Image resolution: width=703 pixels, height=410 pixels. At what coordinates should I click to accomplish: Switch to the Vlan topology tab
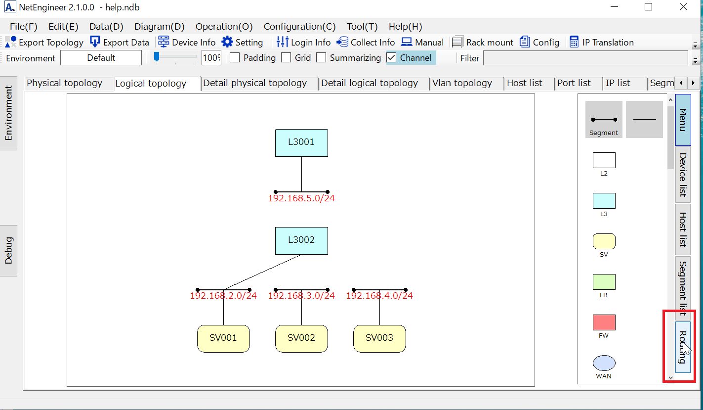[462, 83]
